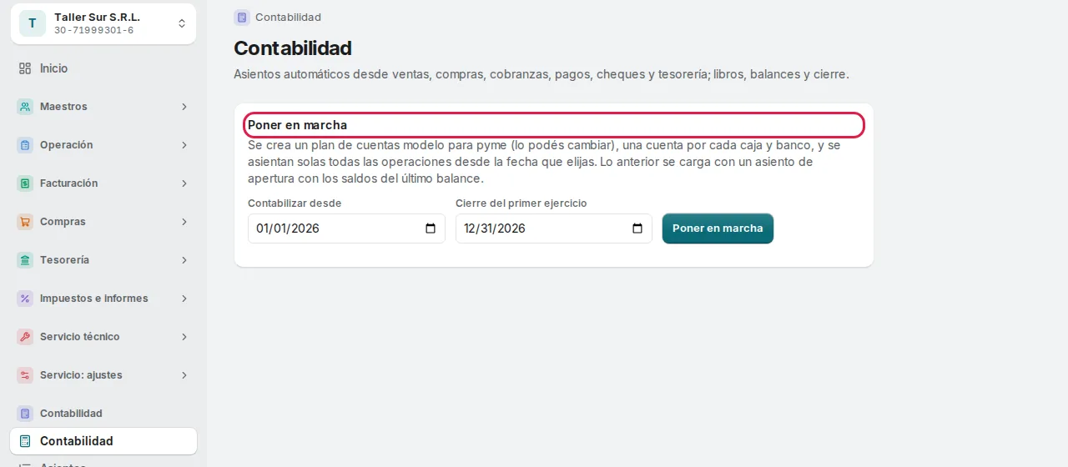
Task: Click the Servicio técnico wrench icon
Action: point(25,337)
